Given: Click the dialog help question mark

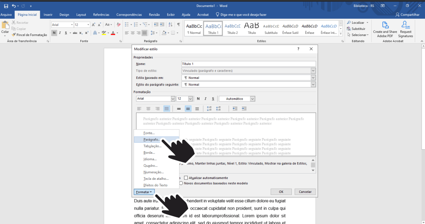Looking at the screenshot, I should pyautogui.click(x=298, y=49).
